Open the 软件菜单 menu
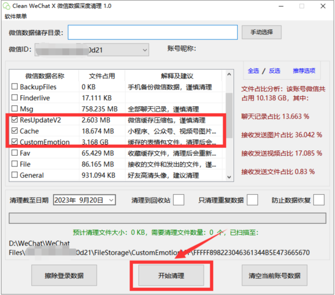 point(16,16)
